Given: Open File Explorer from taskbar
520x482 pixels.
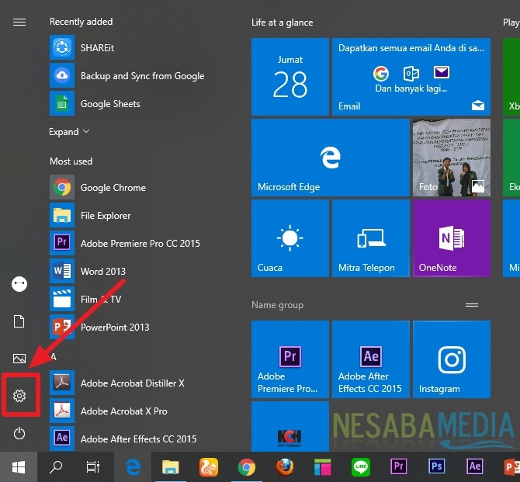Looking at the screenshot, I should point(171,467).
